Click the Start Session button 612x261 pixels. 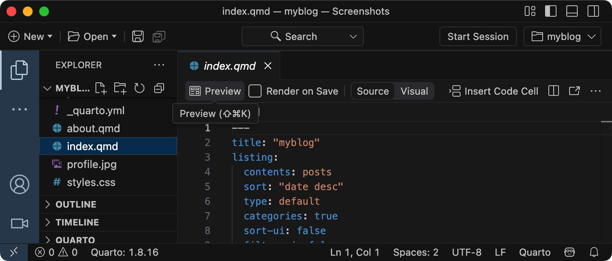point(478,37)
